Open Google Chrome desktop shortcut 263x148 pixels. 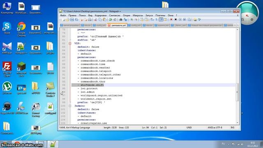pyautogui.click(x=21, y=29)
